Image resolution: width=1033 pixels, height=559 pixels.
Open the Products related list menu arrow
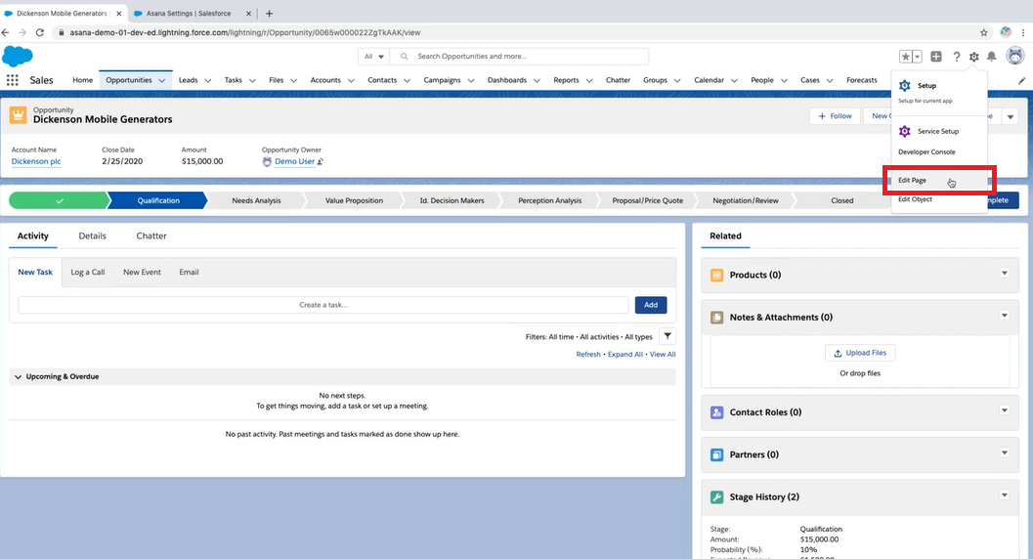(1004, 273)
